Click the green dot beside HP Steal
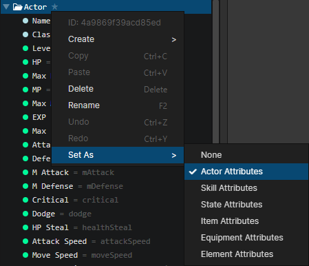The width and height of the screenshot is (309, 266). (x=25, y=227)
